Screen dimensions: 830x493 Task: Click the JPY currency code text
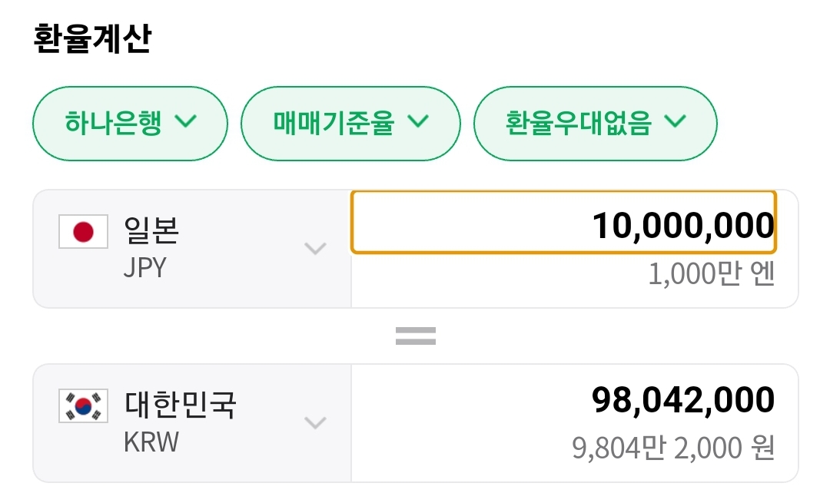coord(144,268)
